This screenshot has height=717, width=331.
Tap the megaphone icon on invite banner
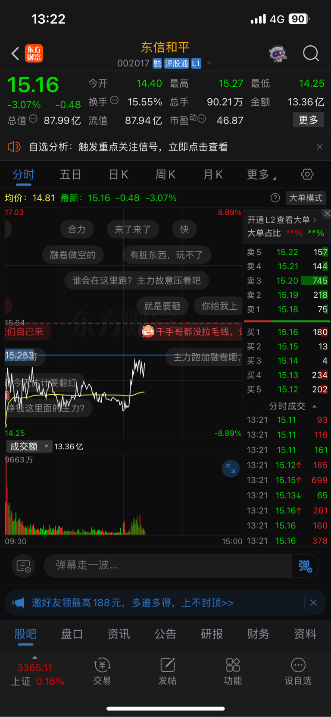[x=18, y=603]
